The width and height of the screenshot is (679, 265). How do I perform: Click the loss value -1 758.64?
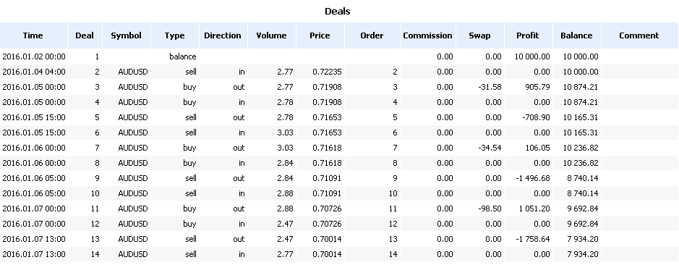[532, 238]
